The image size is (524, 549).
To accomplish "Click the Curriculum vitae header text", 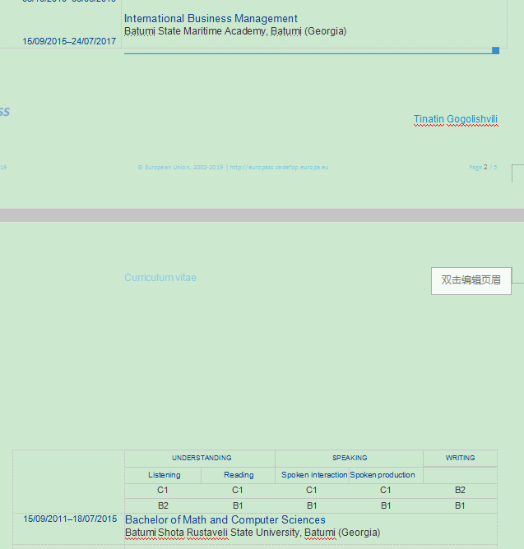I will point(160,278).
